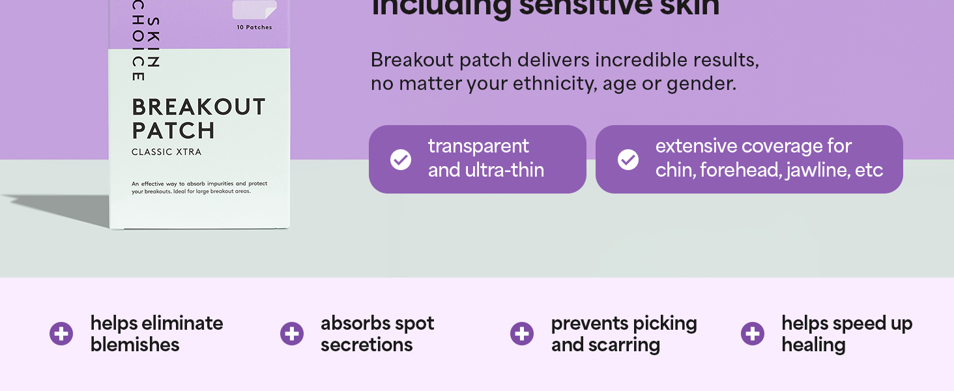Viewport: 954px width, 391px height.
Task: Click the 'including sensitive skin' heading
Action: point(545,8)
